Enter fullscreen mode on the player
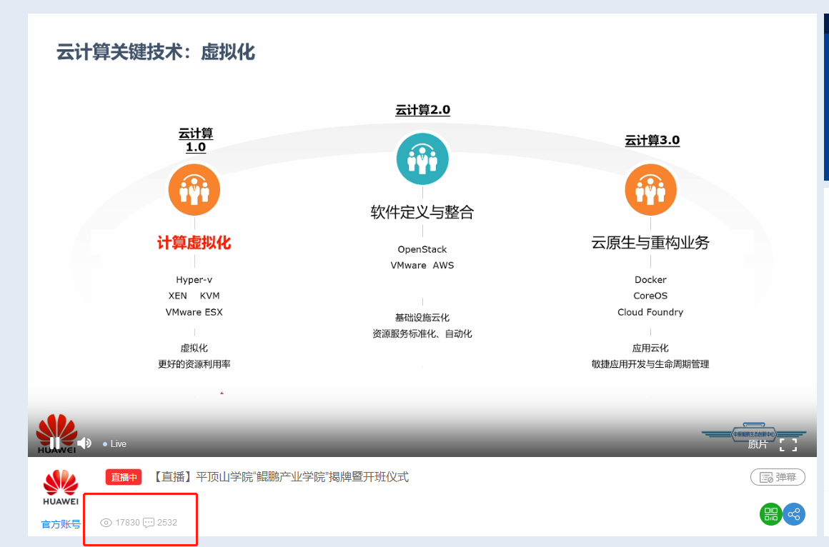The height and width of the screenshot is (547, 829). (x=789, y=445)
